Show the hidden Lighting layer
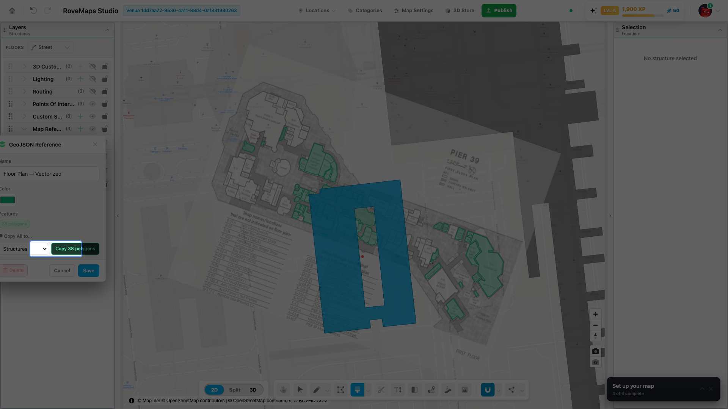728x409 pixels. pos(93,79)
